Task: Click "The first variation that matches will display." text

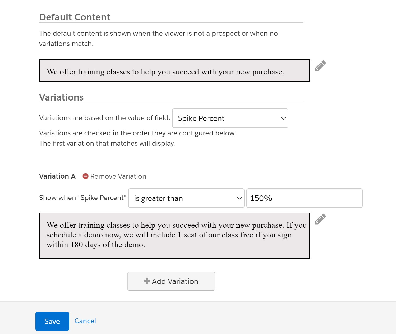Action: pos(107,143)
